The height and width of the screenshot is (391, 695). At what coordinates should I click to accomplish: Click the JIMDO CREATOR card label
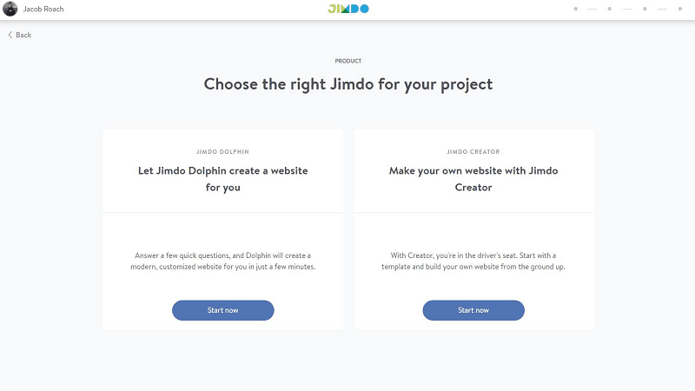coord(473,151)
